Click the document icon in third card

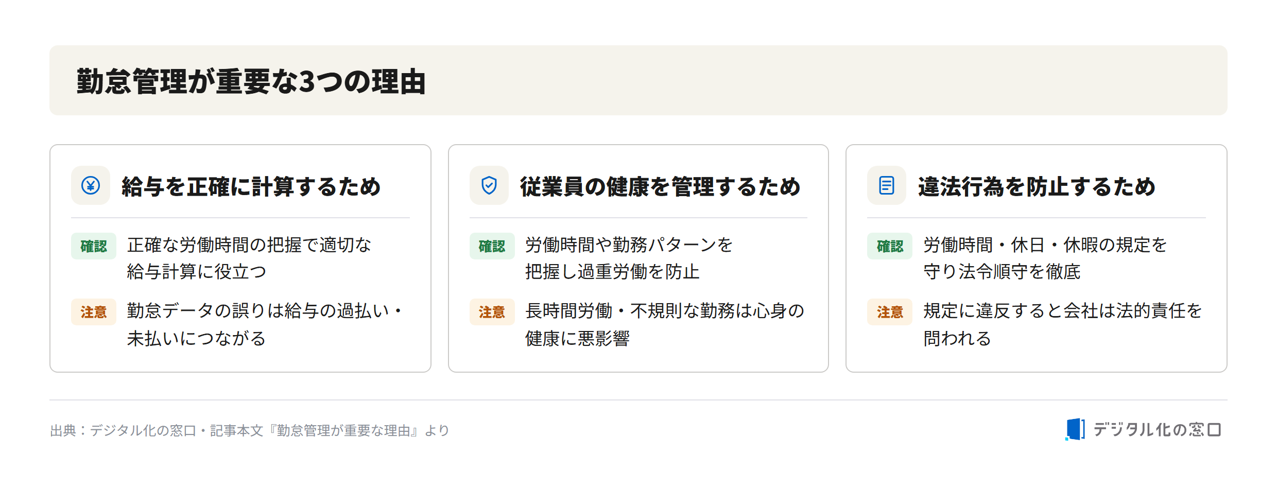click(x=887, y=185)
